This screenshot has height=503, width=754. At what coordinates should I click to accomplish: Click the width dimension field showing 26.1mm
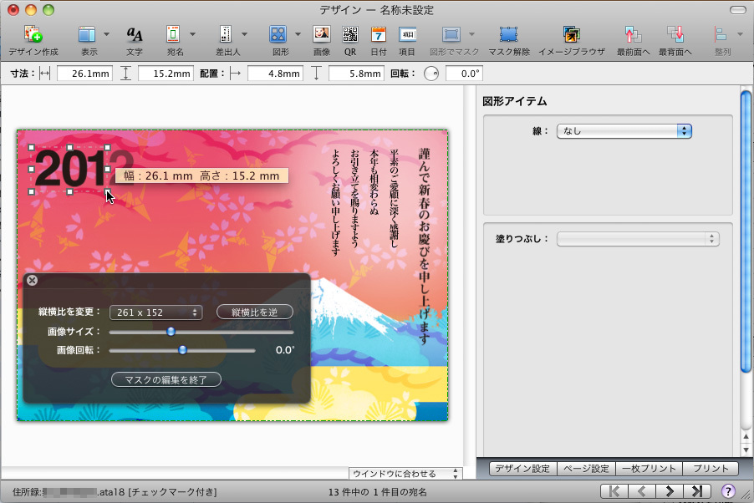pos(84,74)
